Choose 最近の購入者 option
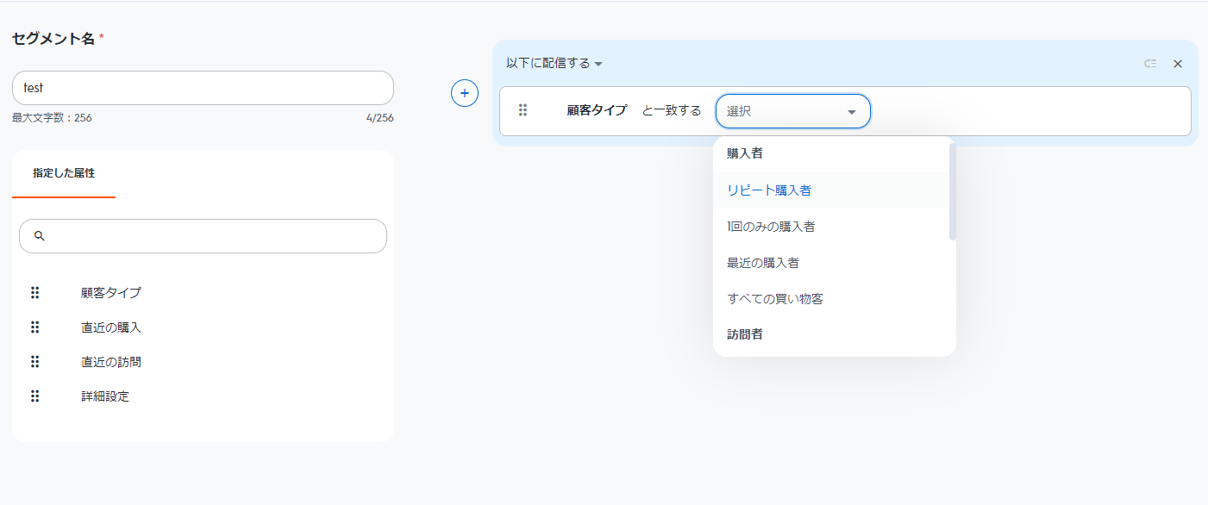 click(x=768, y=263)
